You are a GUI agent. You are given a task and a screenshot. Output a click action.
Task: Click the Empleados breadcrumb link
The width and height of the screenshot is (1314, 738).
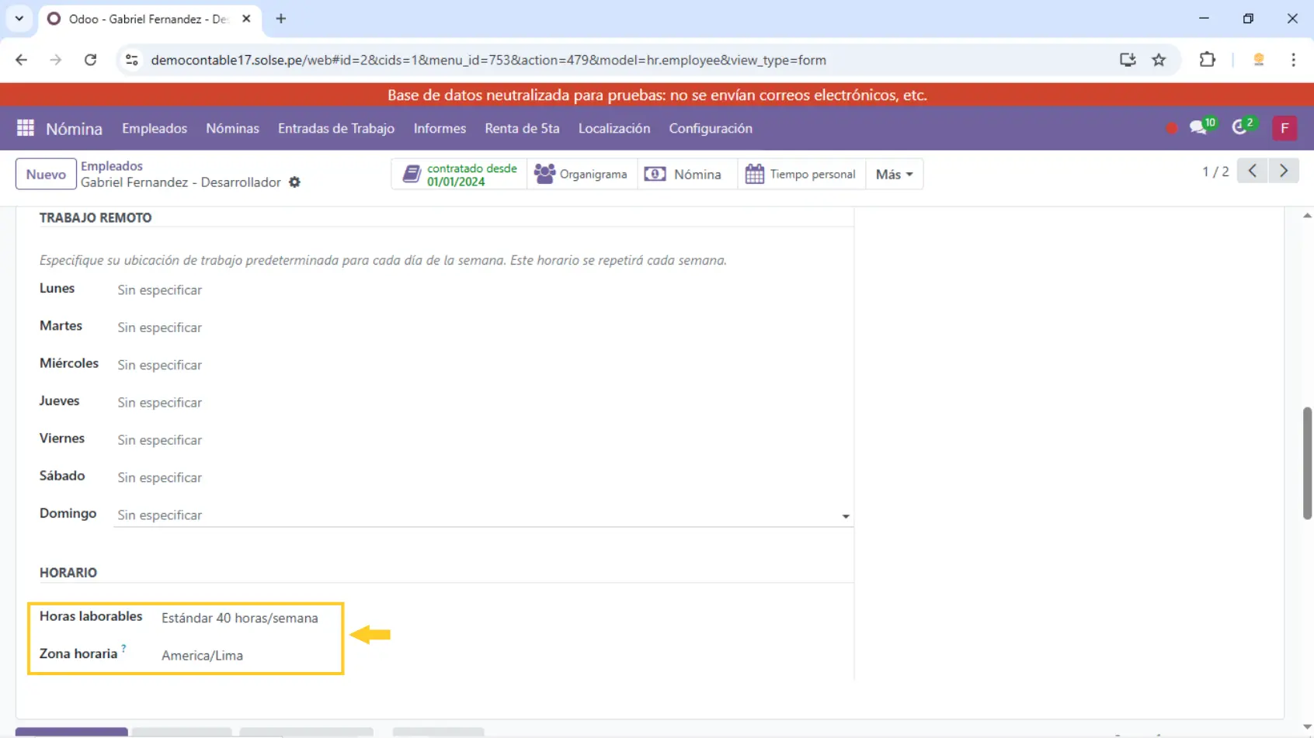(112, 166)
